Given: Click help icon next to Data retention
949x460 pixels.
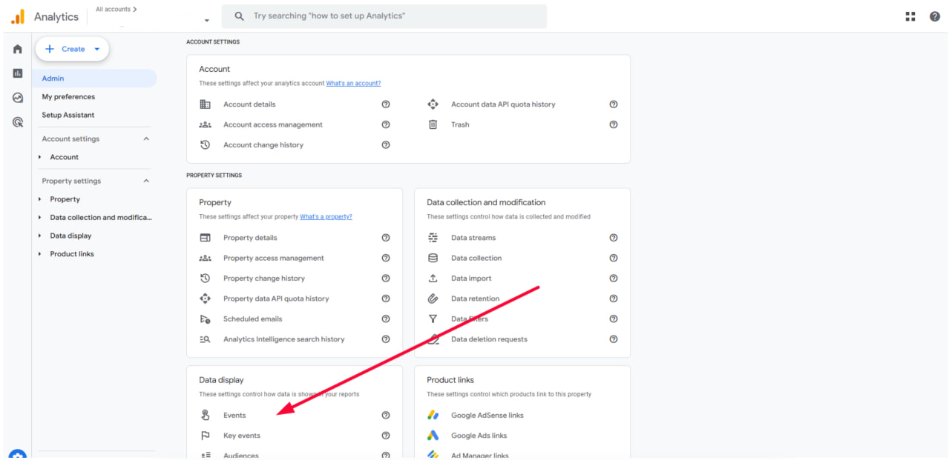Looking at the screenshot, I should pyautogui.click(x=614, y=299).
